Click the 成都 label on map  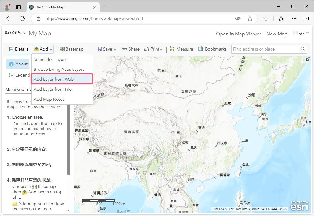click(185, 142)
